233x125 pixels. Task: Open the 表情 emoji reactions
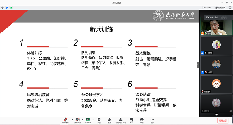point(142,120)
